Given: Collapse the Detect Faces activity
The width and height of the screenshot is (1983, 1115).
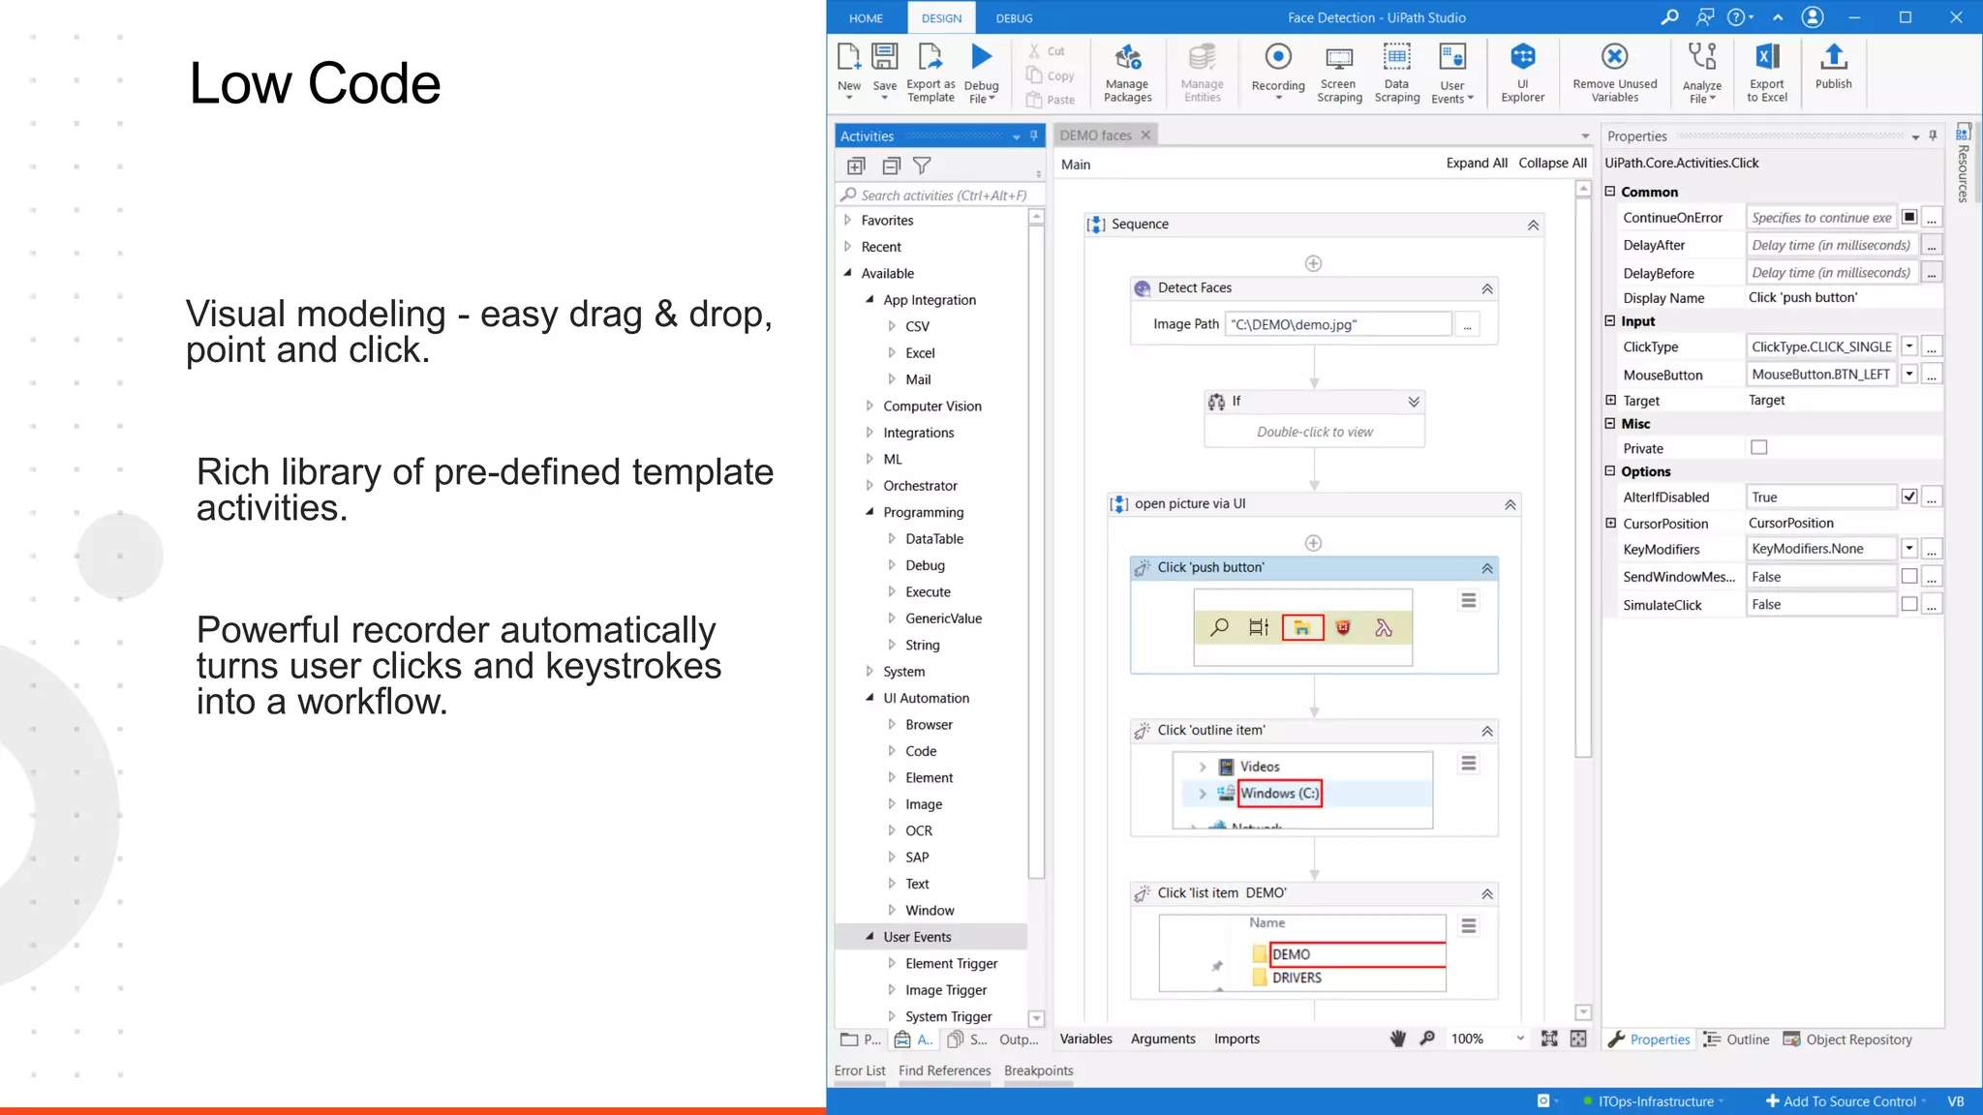Looking at the screenshot, I should click(x=1487, y=288).
